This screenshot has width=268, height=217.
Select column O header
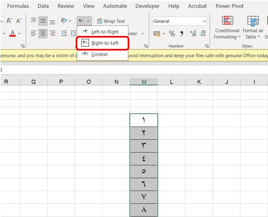(89, 82)
